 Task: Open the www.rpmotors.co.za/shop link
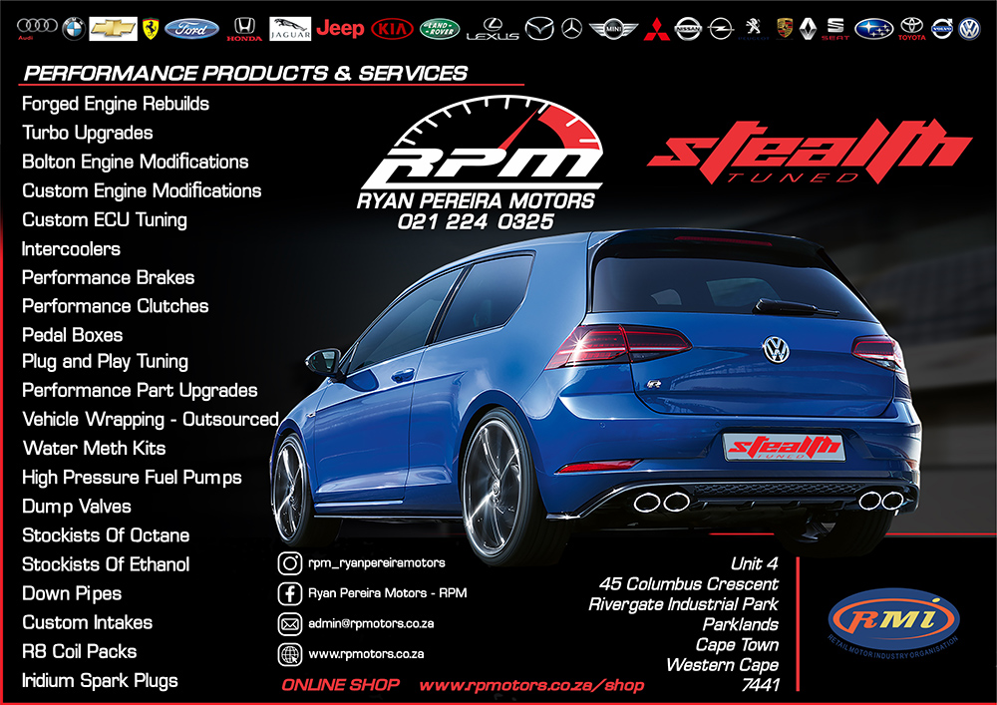530,685
